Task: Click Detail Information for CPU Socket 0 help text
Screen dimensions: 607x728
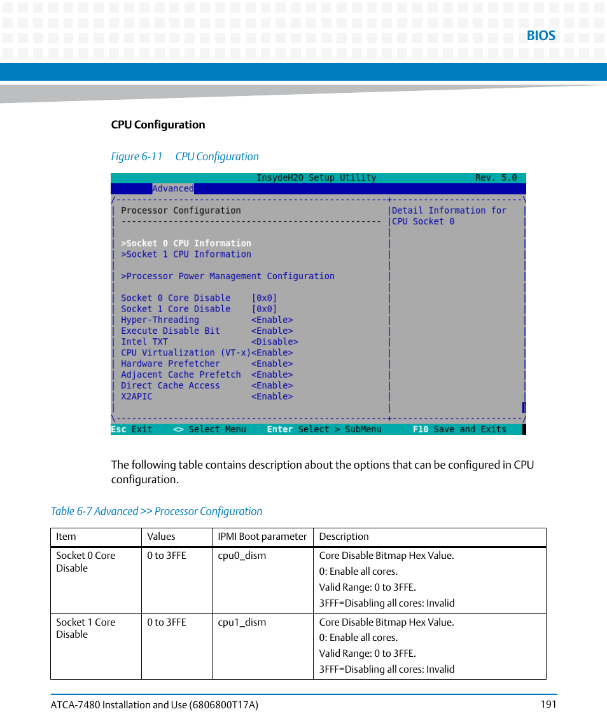Action: coord(449,216)
